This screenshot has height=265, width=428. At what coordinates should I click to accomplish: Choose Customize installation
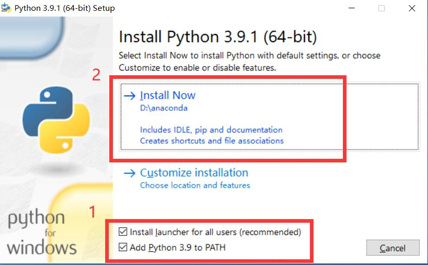(x=194, y=173)
